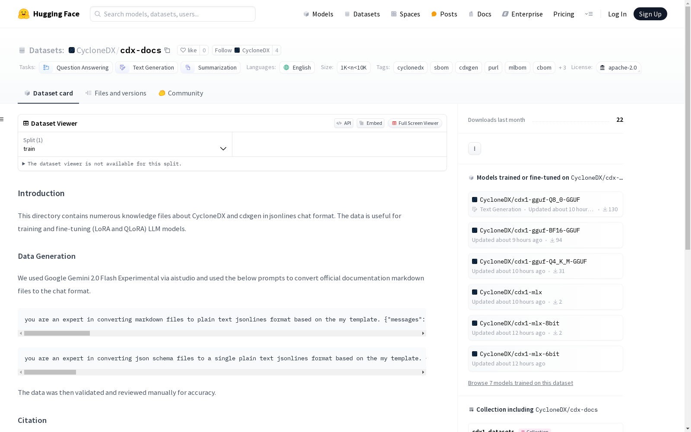This screenshot has height=432, width=691.
Task: Open the API button in Dataset Viewer
Action: [x=344, y=123]
